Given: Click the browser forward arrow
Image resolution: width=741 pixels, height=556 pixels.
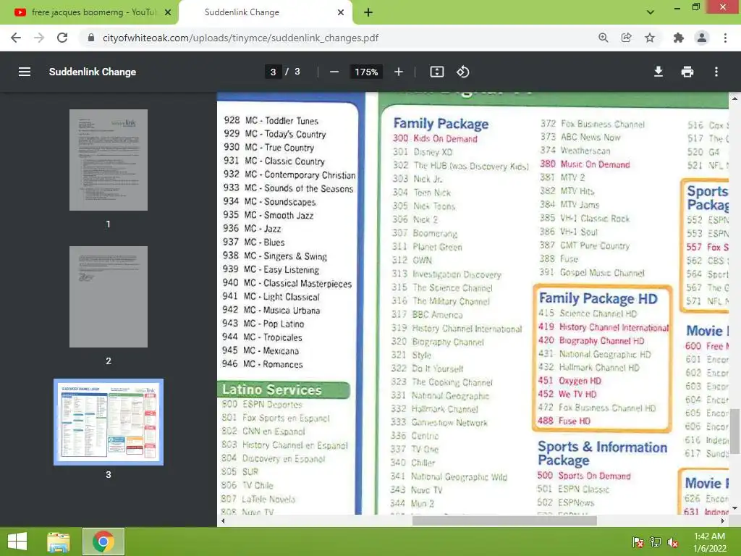Looking at the screenshot, I should 39,38.
